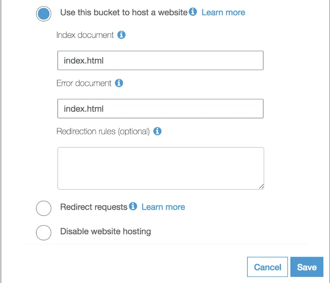
Task: Click the 'Redirection rules (optional)' label text
Action: pos(103,132)
